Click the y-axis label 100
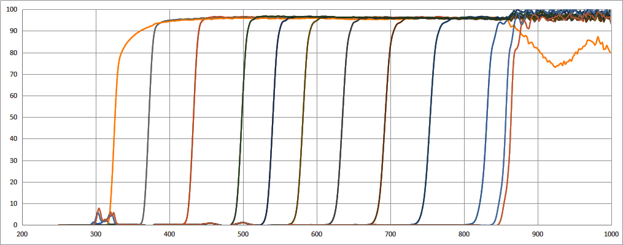Image resolution: width=623 pixels, height=245 pixels. click(12, 10)
